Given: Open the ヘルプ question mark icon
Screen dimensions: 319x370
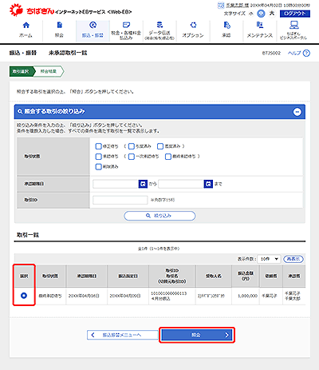Looking at the screenshot, I should [x=306, y=53].
